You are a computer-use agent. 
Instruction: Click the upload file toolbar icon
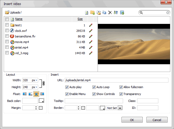tap(122, 12)
